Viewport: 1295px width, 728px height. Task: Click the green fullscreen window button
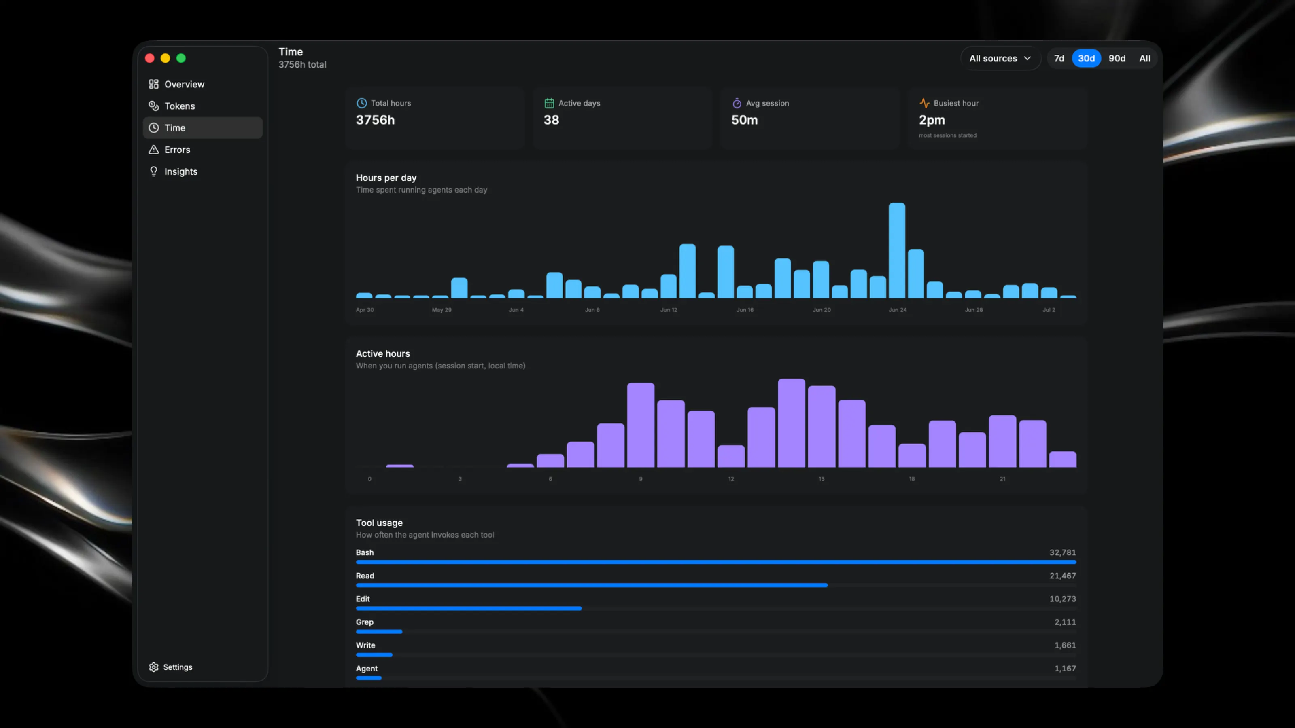tap(181, 58)
